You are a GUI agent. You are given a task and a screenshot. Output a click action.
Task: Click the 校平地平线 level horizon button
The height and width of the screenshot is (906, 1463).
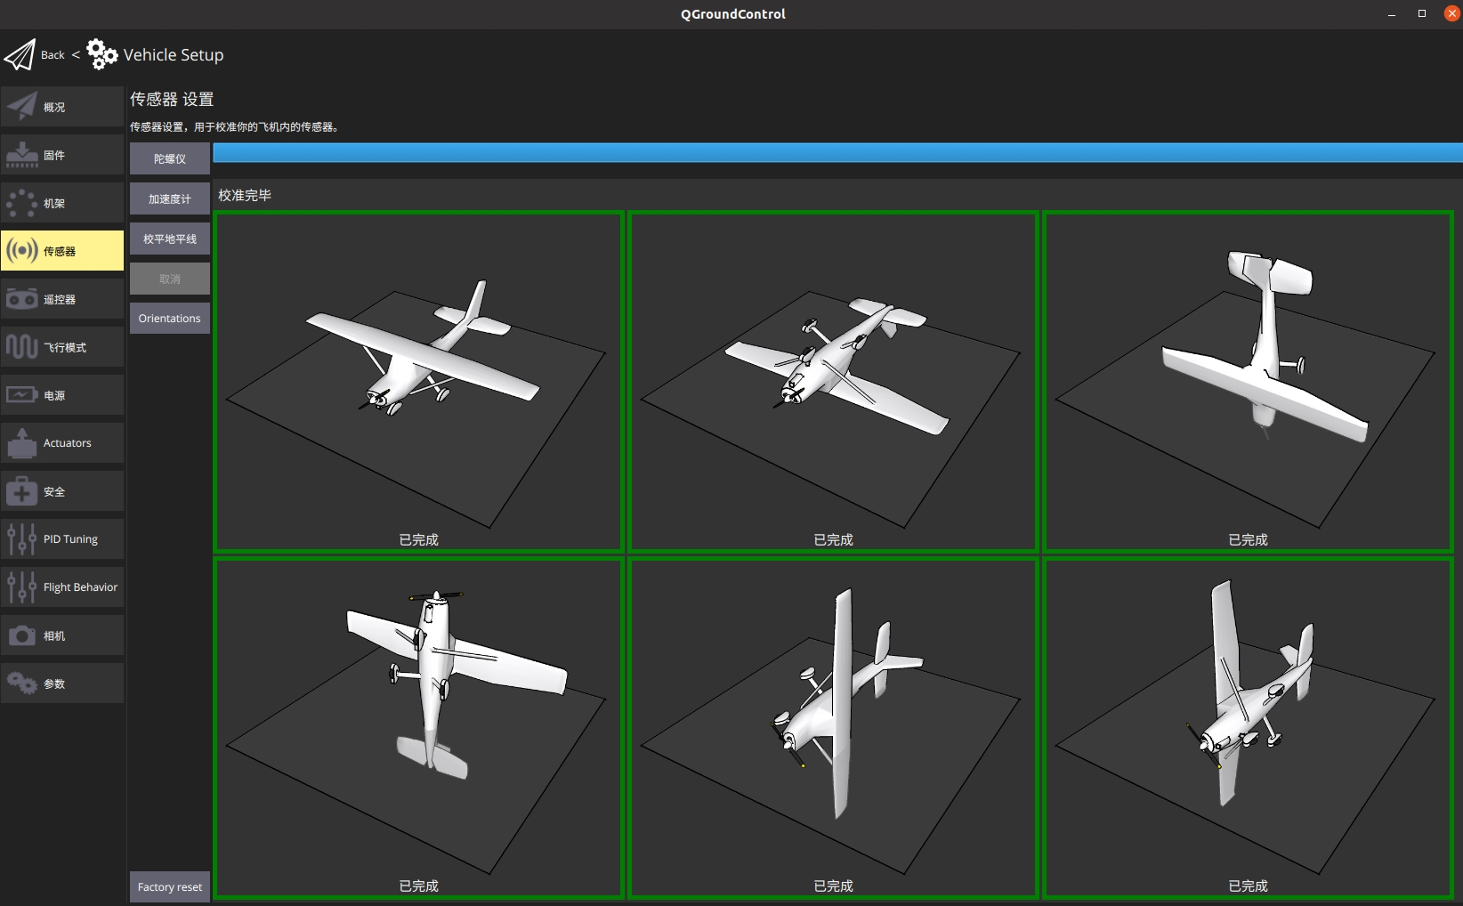pyautogui.click(x=169, y=239)
